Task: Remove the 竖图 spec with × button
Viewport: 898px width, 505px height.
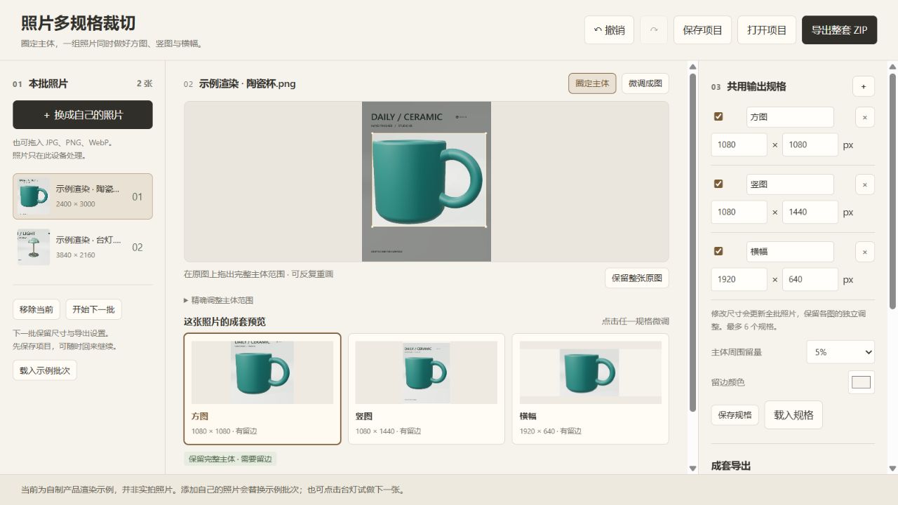Action: point(865,184)
